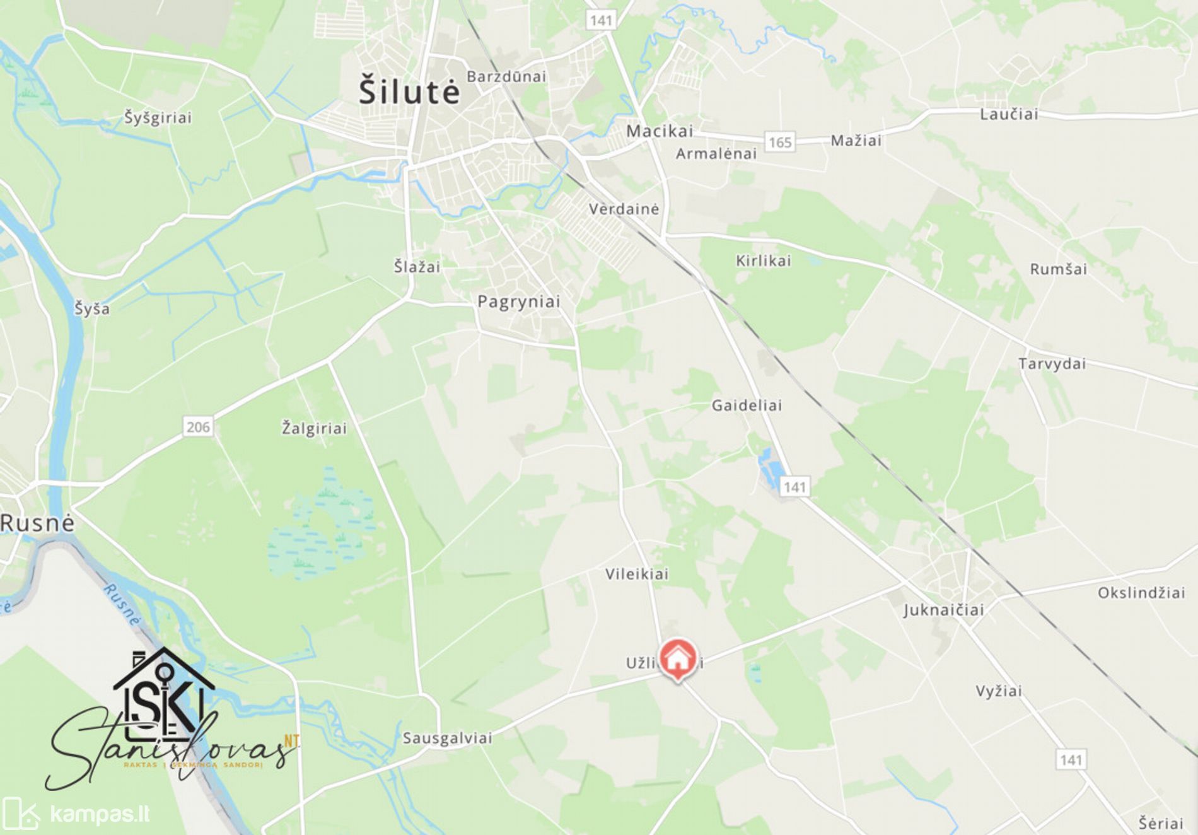
Task: Click the 141 shield at top of map
Action: 601,20
